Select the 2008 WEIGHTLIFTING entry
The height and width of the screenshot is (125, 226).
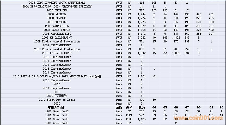coord(57,34)
